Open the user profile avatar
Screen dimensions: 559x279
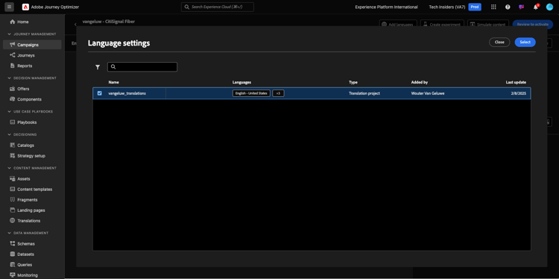[549, 7]
